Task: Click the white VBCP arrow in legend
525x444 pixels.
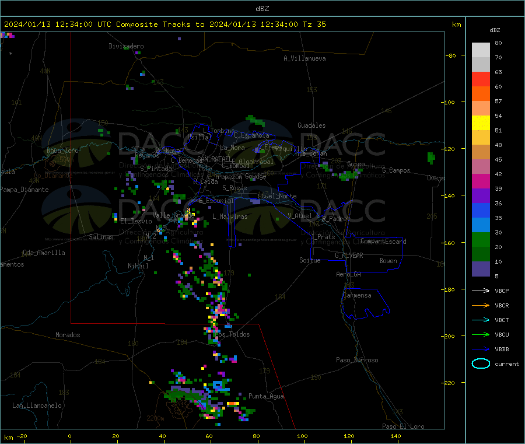Action: pos(481,291)
